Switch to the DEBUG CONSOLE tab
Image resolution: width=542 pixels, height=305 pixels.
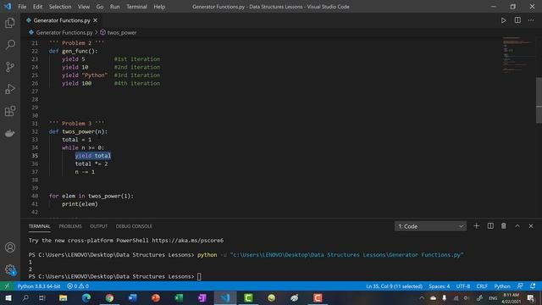tap(134, 226)
